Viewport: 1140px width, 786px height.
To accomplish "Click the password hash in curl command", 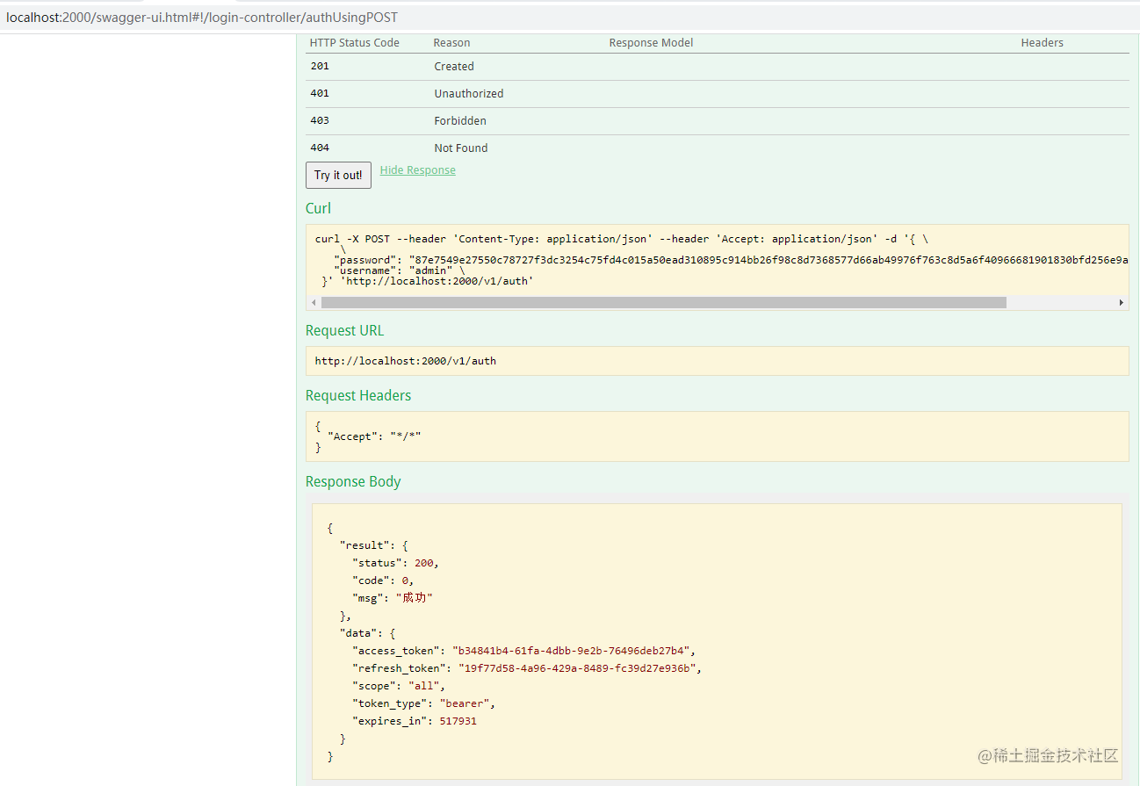I will [x=768, y=260].
